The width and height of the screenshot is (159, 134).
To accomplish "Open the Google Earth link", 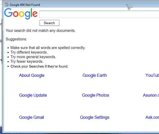I will coord(95,76).
